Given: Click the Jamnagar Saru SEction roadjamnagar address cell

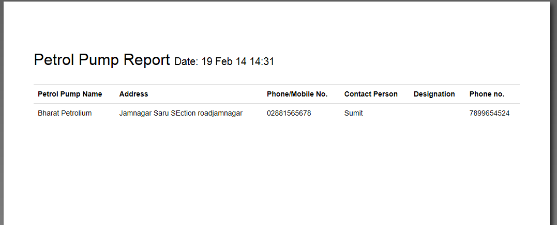Looking at the screenshot, I should [181, 114].
